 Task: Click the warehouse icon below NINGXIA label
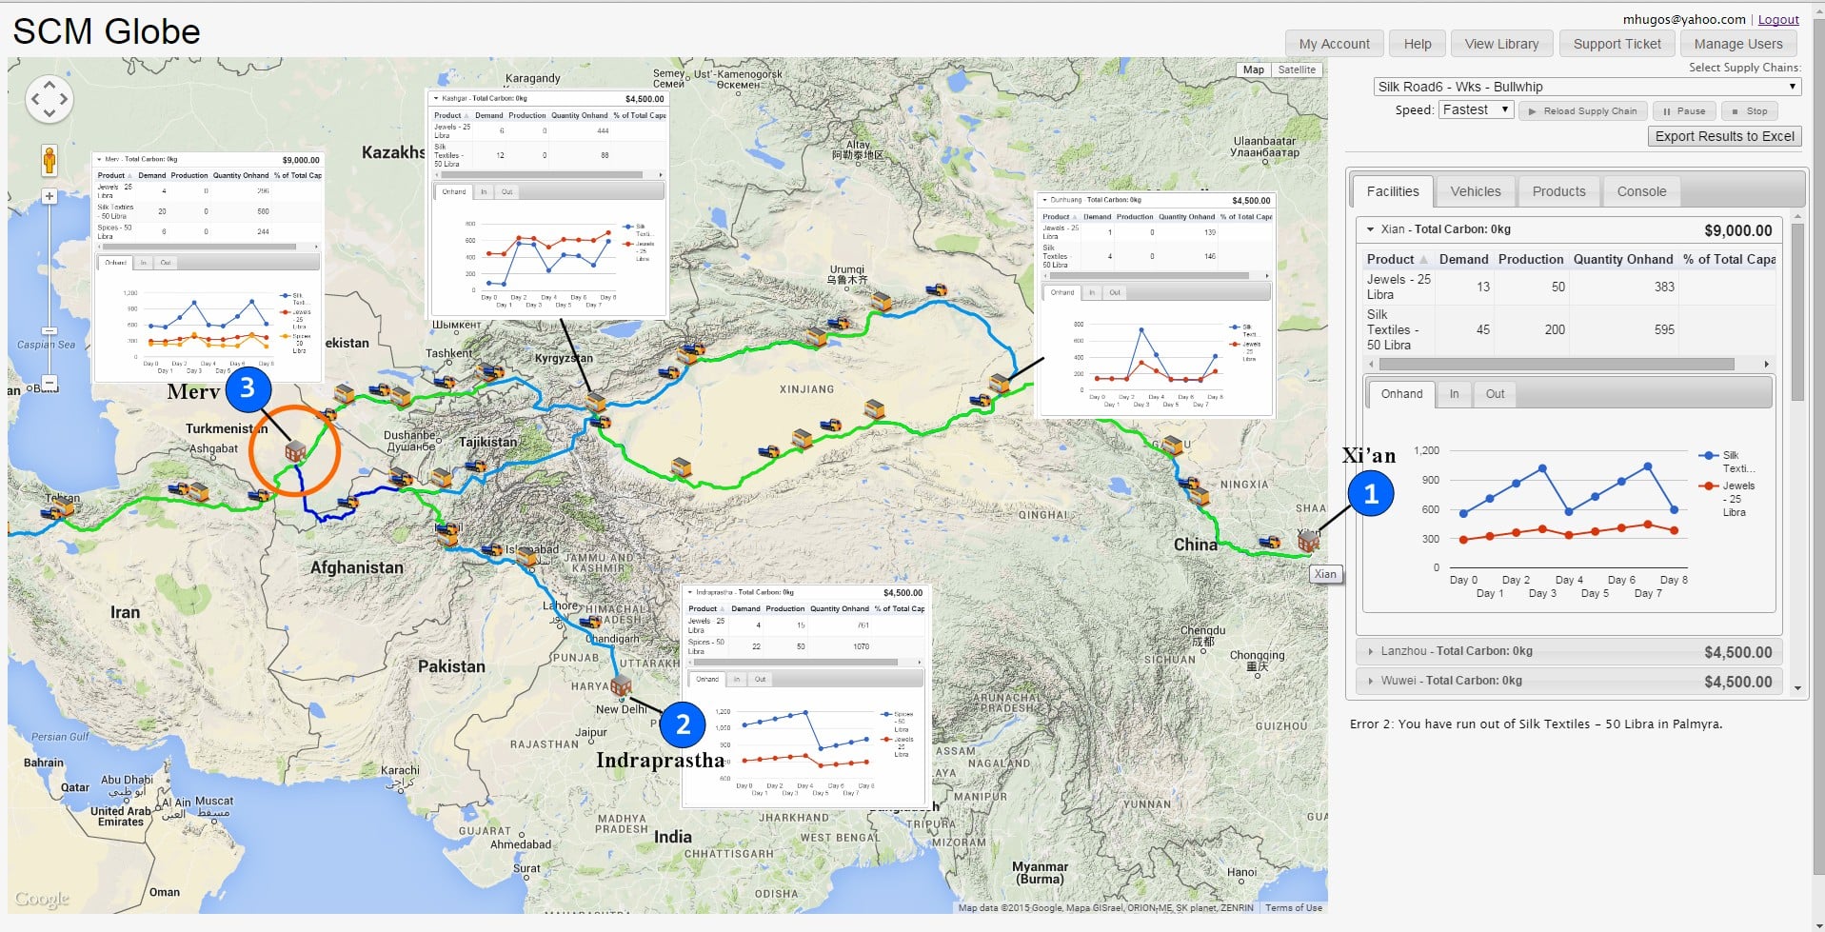point(1199,495)
